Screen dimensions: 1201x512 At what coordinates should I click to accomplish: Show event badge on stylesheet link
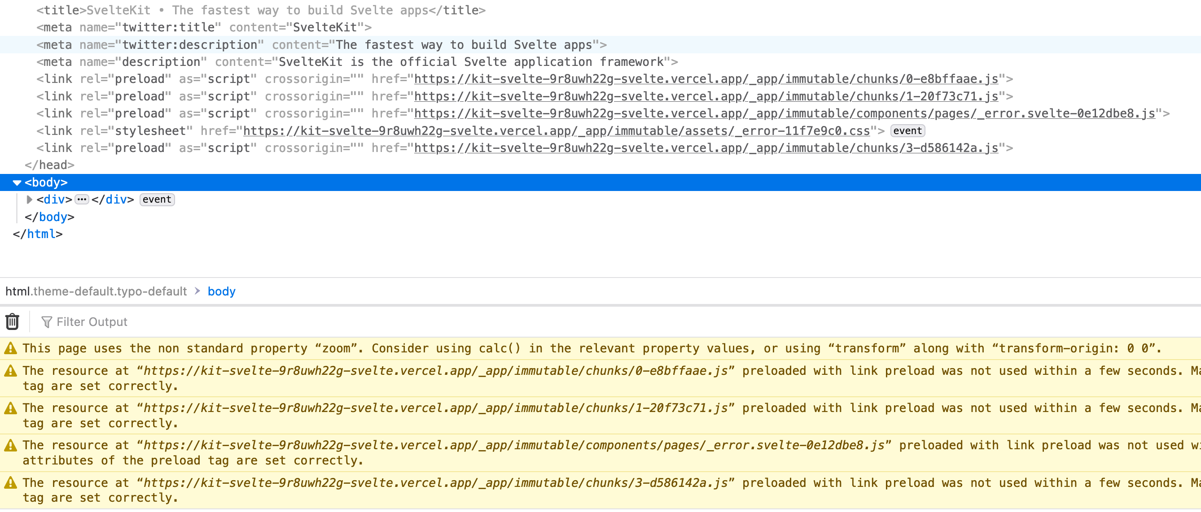(907, 131)
